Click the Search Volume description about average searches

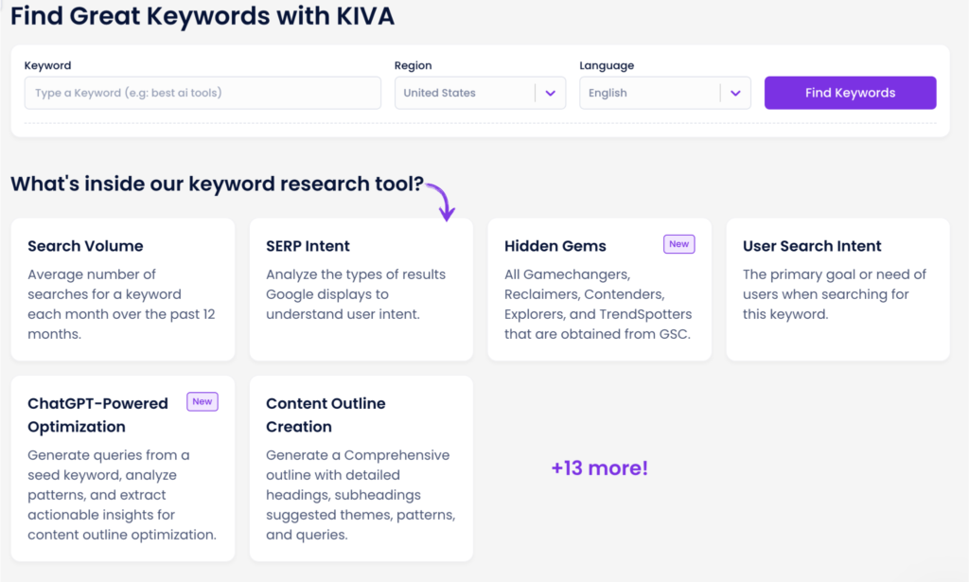[x=121, y=304]
